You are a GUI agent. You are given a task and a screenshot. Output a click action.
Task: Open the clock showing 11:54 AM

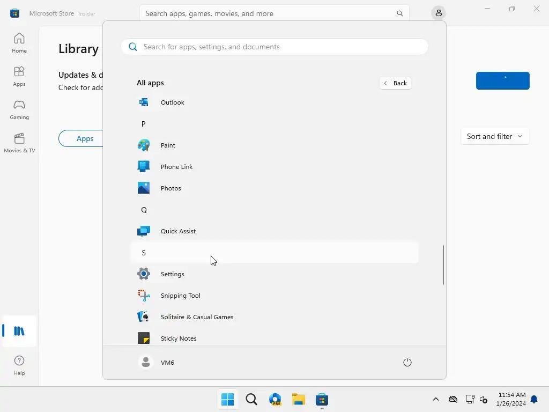pyautogui.click(x=511, y=399)
